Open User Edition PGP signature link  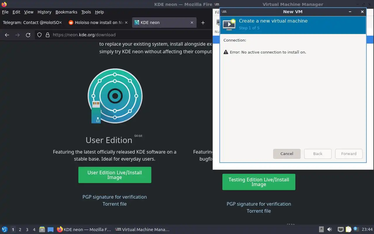point(115,197)
